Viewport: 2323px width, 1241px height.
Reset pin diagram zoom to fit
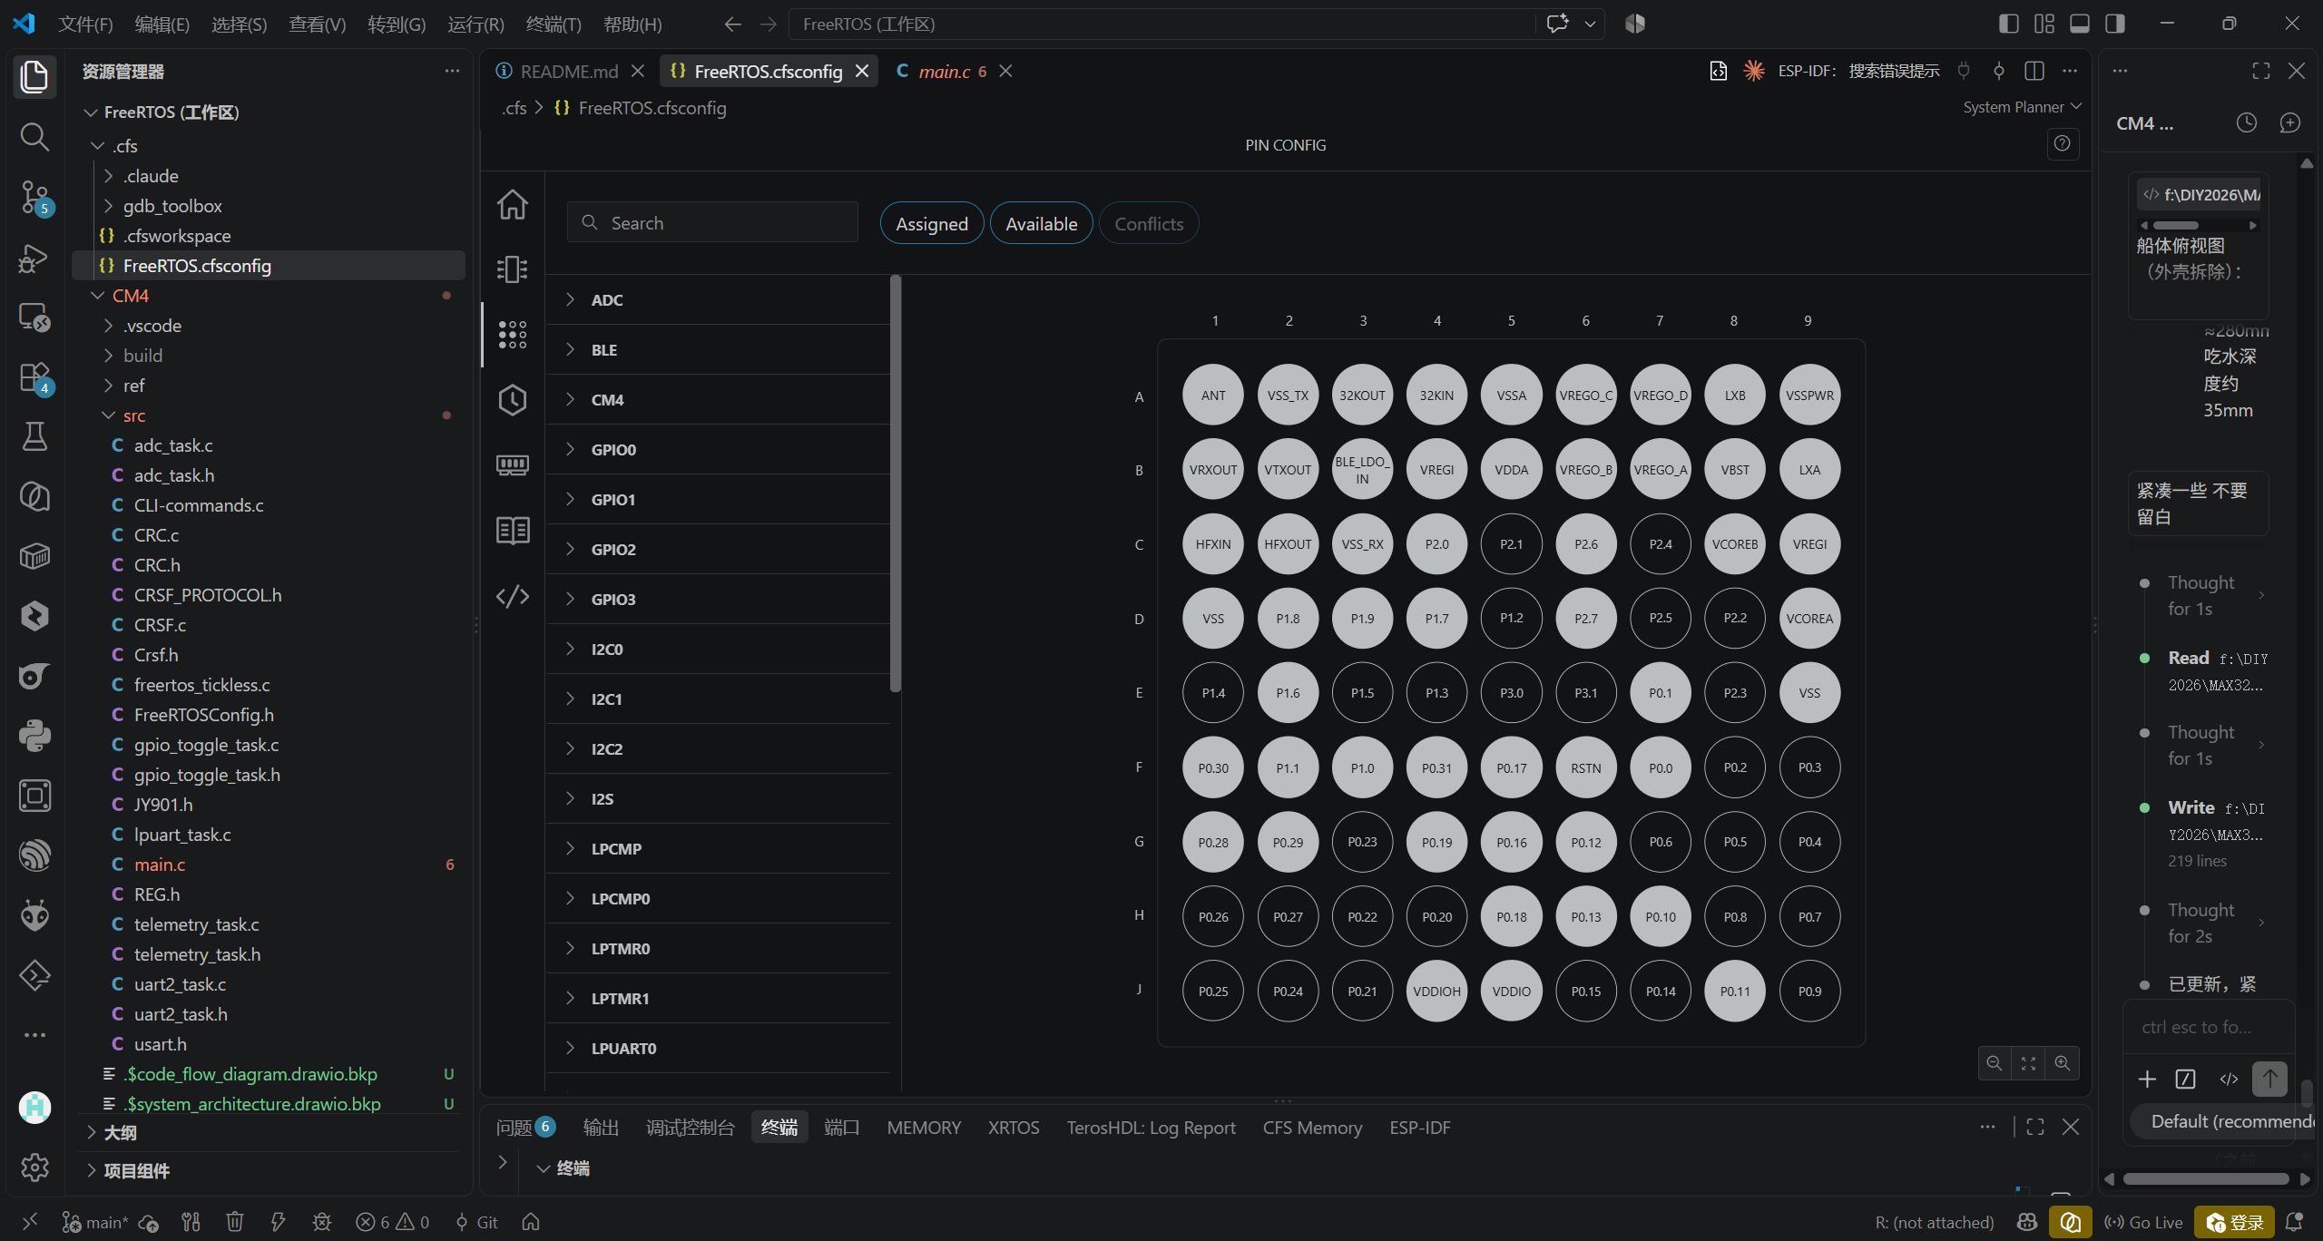[x=2028, y=1063]
